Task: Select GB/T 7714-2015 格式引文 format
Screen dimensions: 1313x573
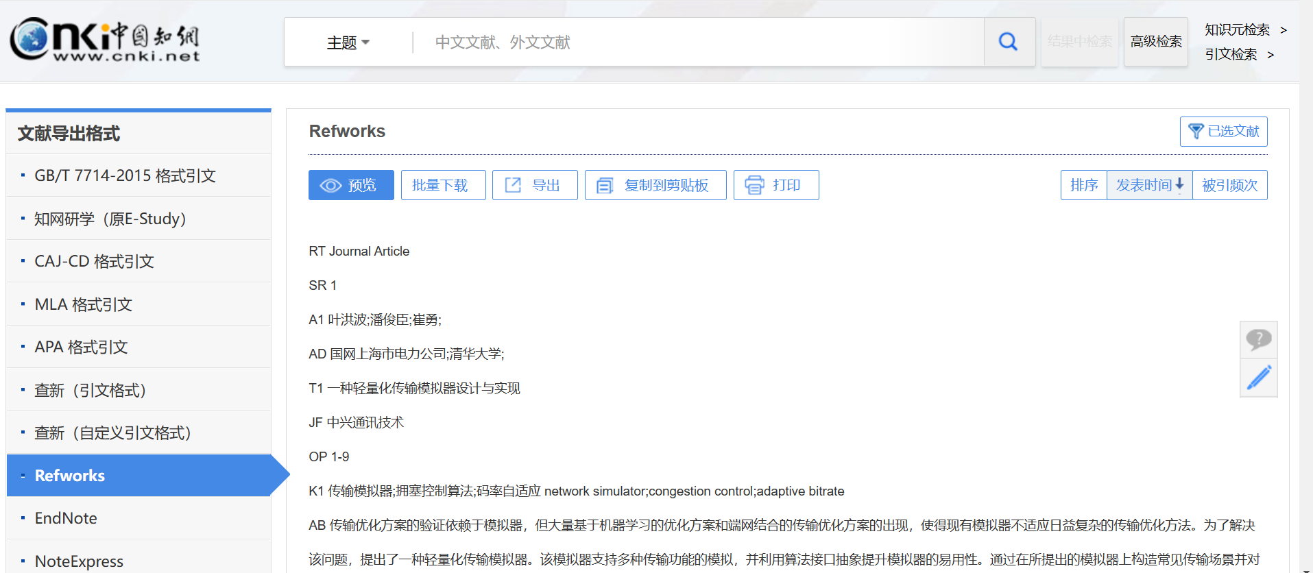Action: tap(138, 175)
